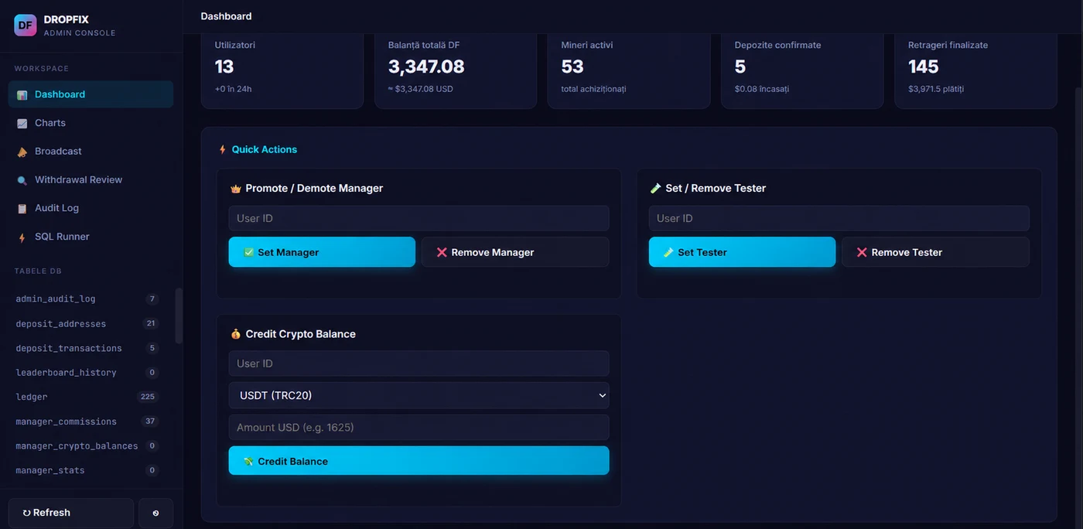Click the SQL Runner lightning icon

coord(22,237)
